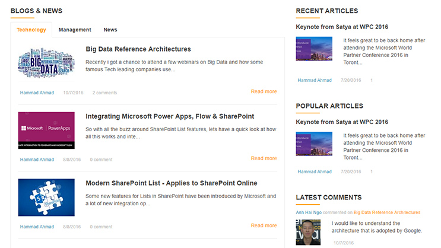Image resolution: width=441 pixels, height=248 pixels.
Task: View 0 comment link on the Power Apps post
Action: point(101,160)
